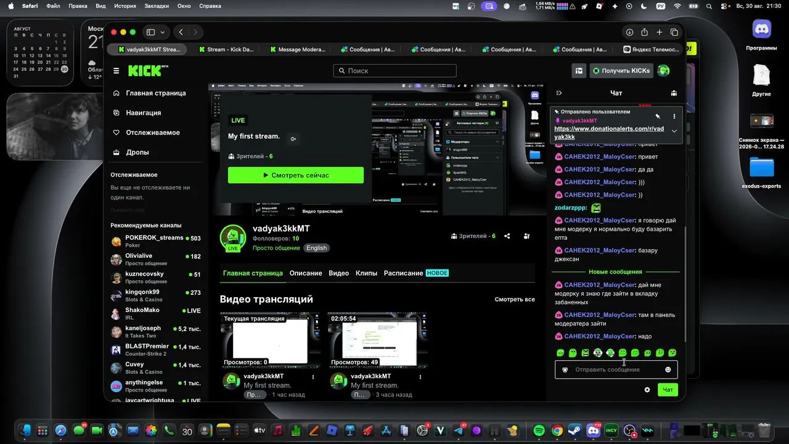Click Safari share toolbar icon
789x444 pixels.
[644, 32]
